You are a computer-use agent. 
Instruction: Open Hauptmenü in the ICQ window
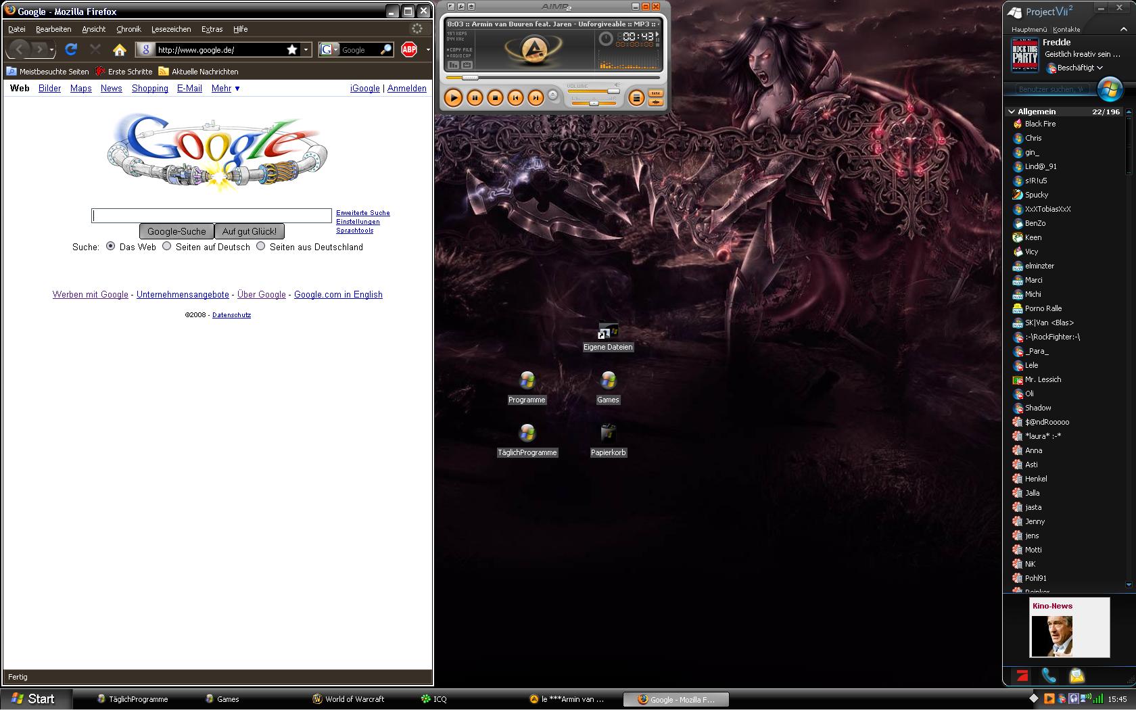1028,29
